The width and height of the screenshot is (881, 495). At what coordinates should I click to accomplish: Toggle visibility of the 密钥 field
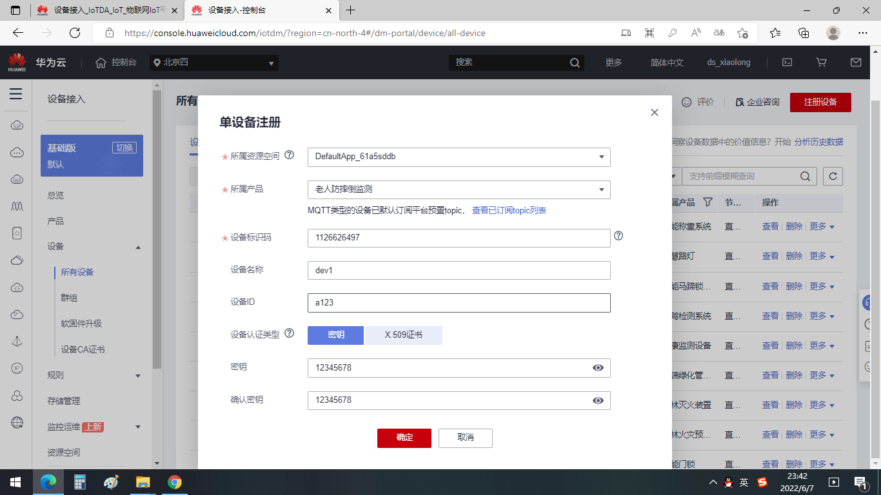(x=598, y=368)
